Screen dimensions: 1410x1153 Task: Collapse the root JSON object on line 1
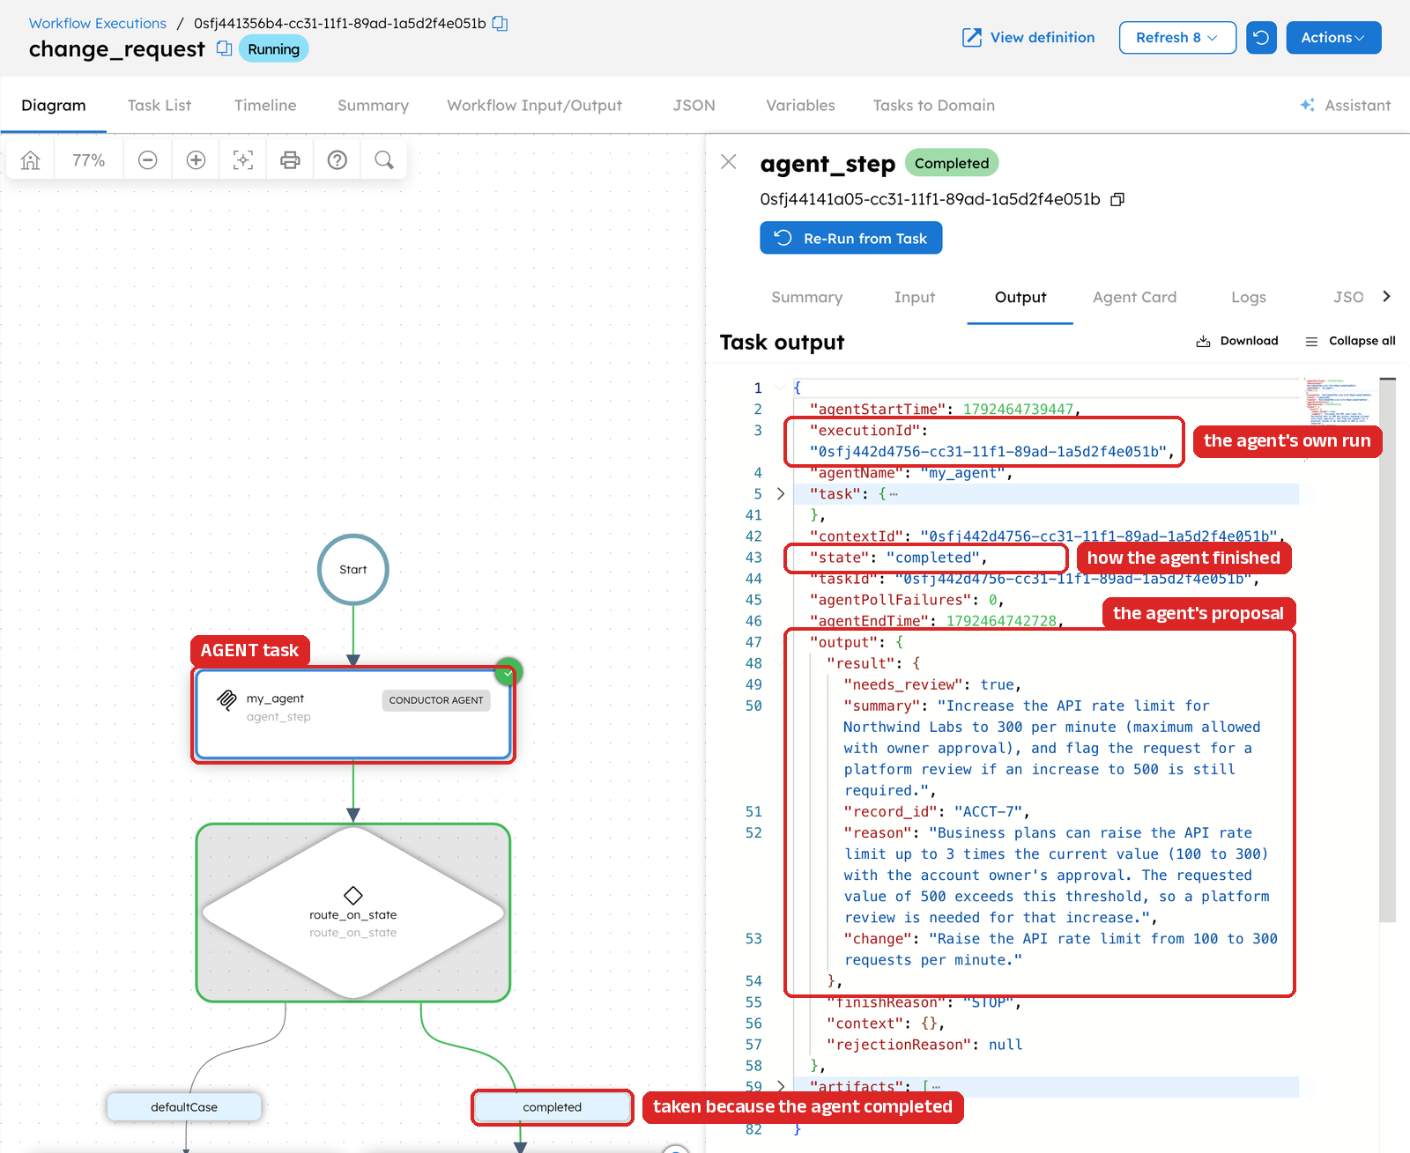coord(779,388)
